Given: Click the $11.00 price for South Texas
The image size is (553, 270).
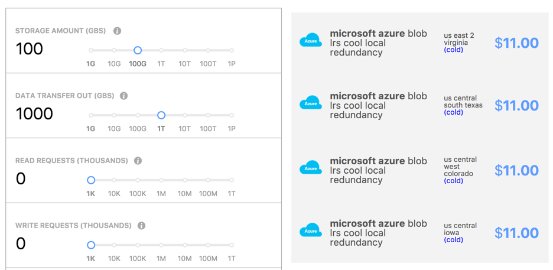Looking at the screenshot, I should tap(517, 105).
